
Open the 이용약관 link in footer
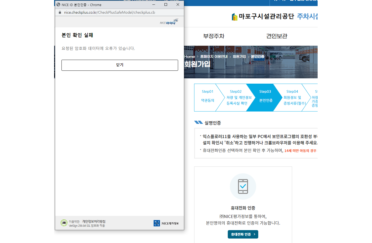click(74, 221)
